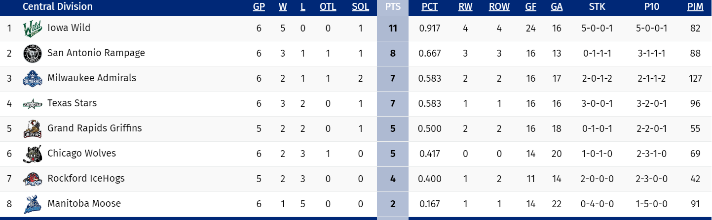
Task: Click the Texas Stars logo
Action: pyautogui.click(x=30, y=104)
